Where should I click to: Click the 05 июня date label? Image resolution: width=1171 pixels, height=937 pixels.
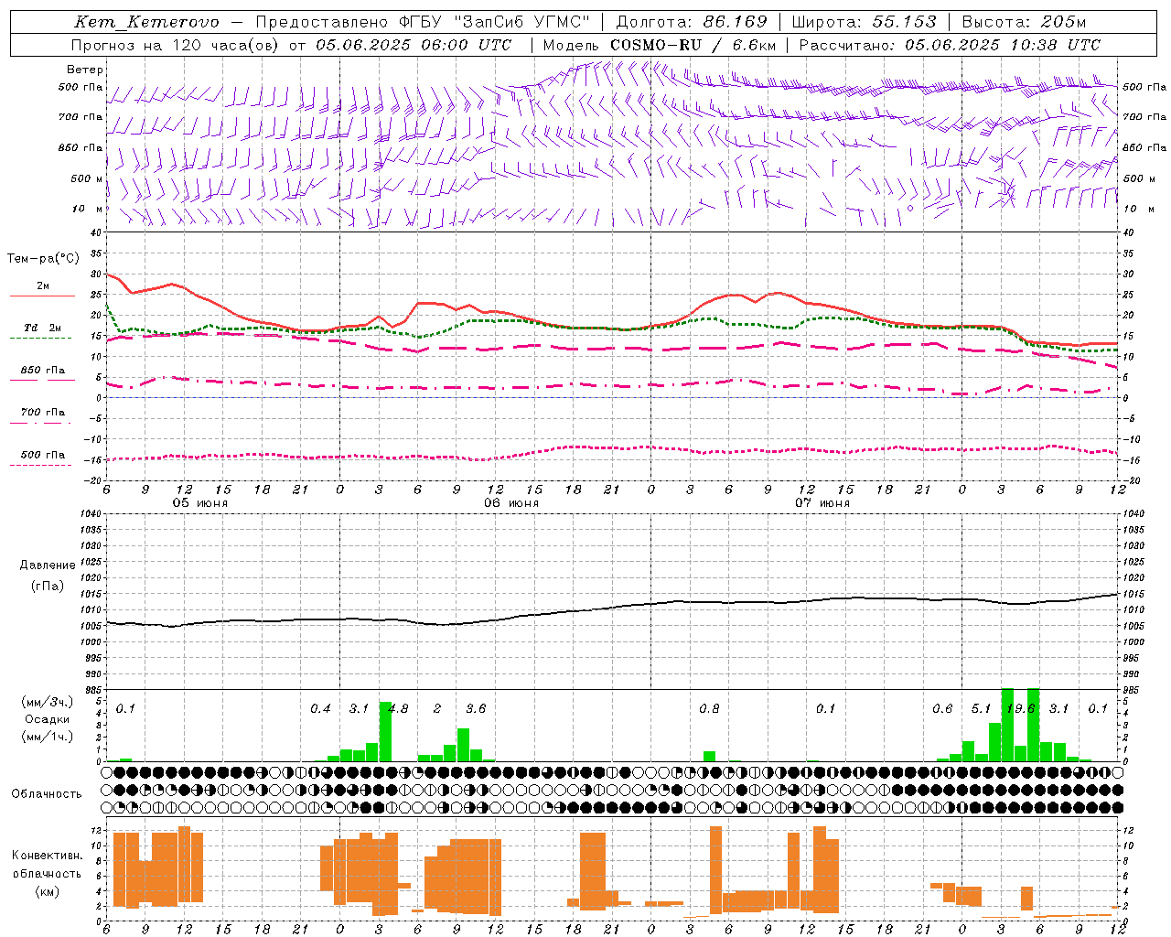pos(200,502)
